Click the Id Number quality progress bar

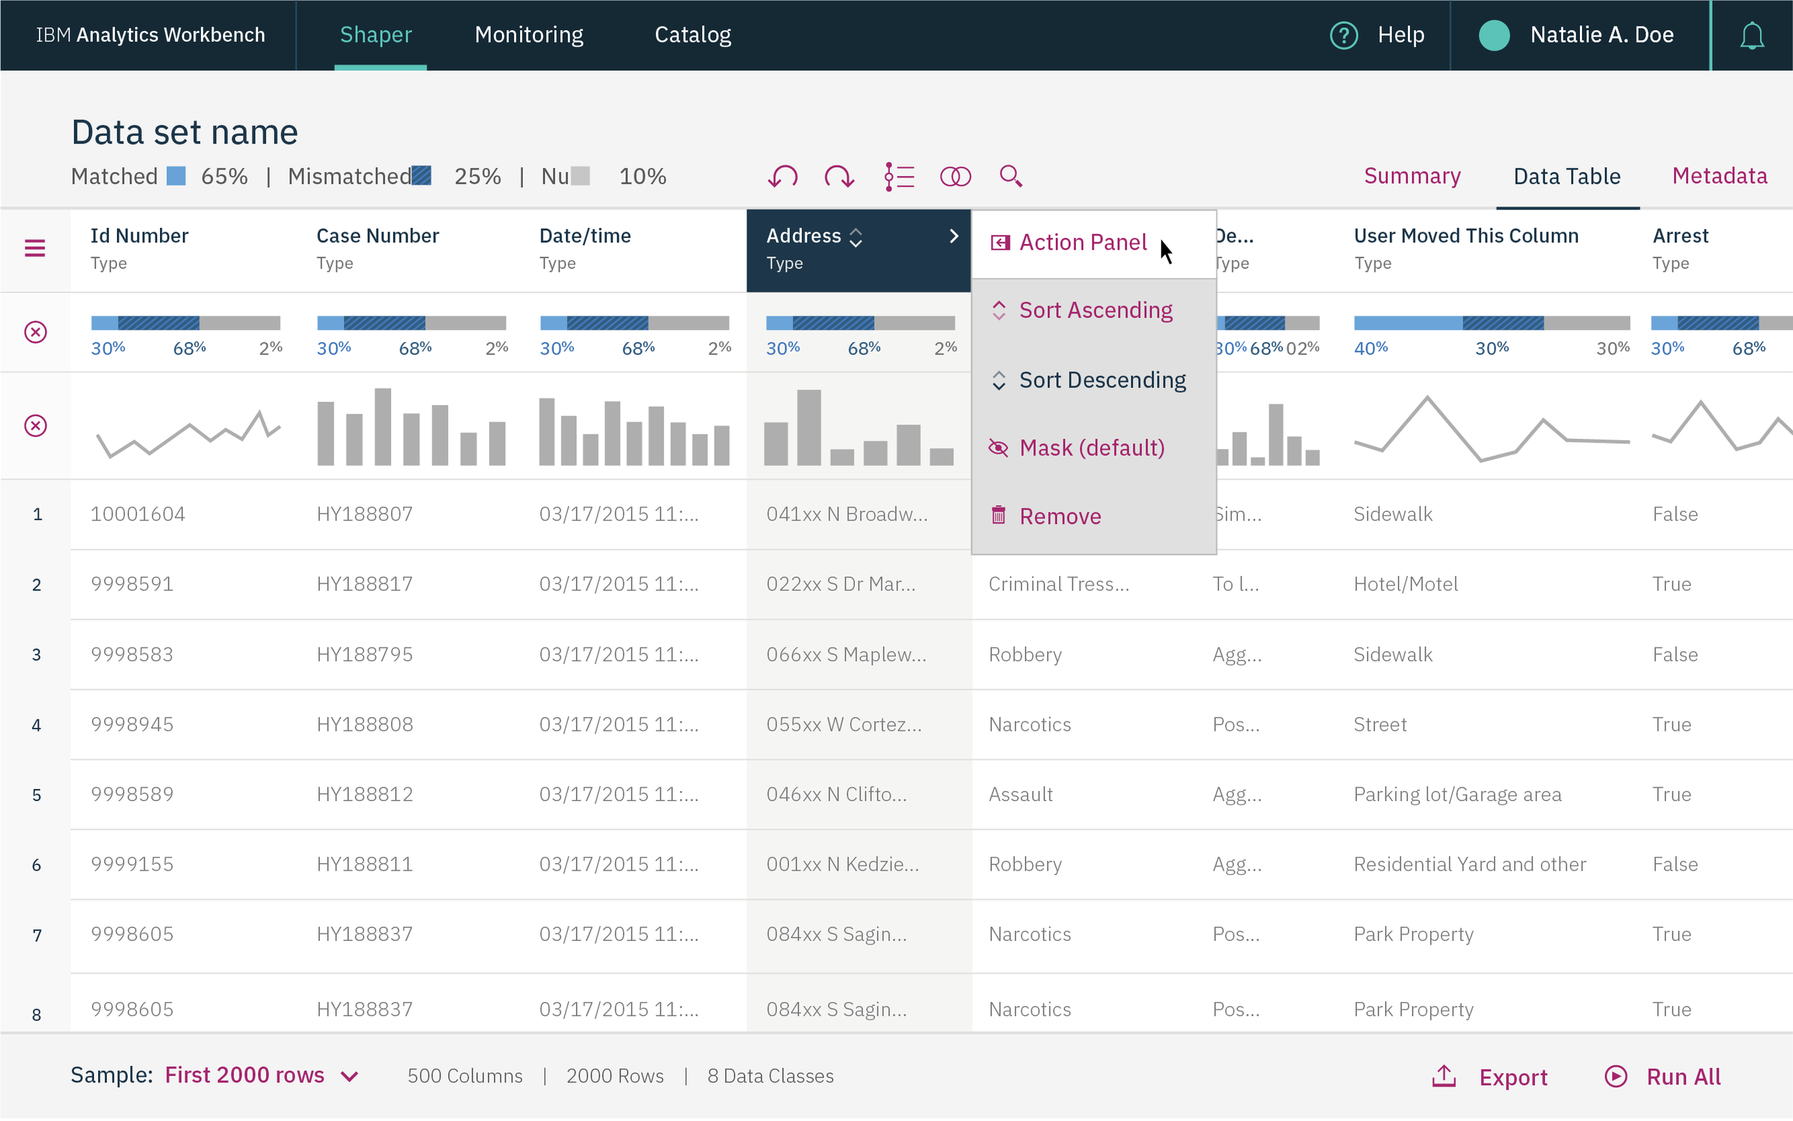point(185,323)
